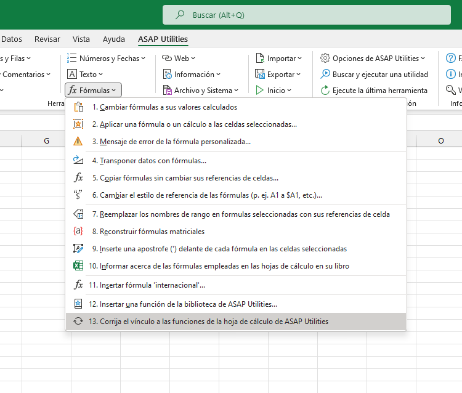The width and height of the screenshot is (462, 393).
Task: Click the Excel icon beside Informar acerca de fórmulas
Action: click(x=78, y=265)
